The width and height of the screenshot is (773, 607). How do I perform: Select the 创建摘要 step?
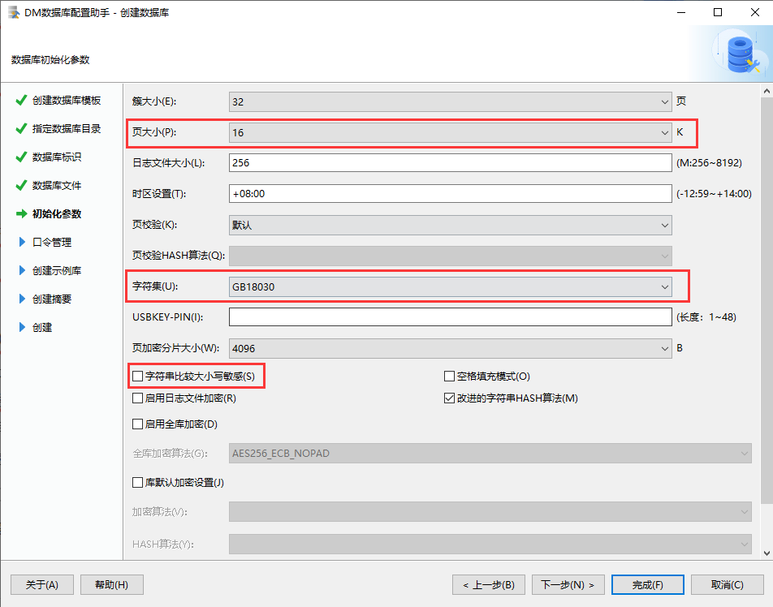[52, 299]
